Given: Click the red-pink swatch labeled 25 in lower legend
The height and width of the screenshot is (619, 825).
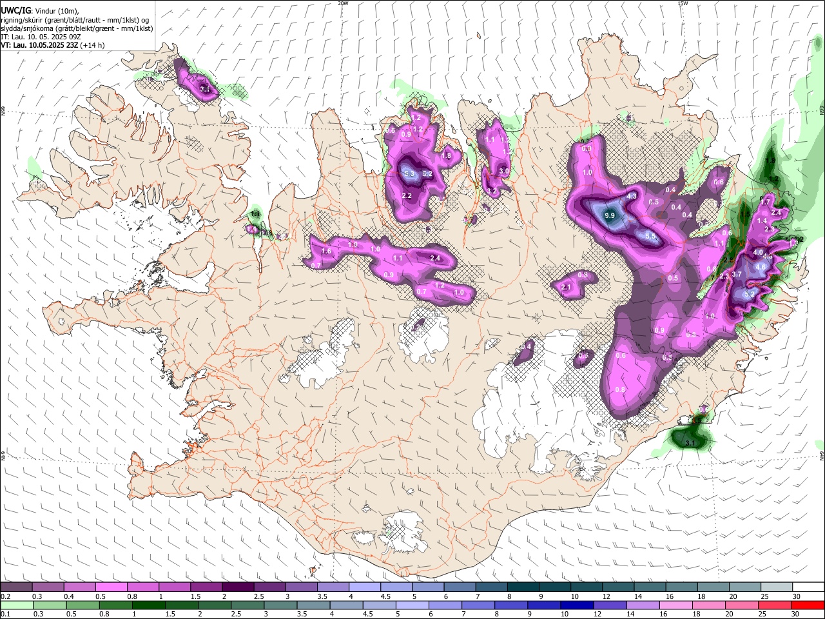Looking at the screenshot, I should pos(775,605).
